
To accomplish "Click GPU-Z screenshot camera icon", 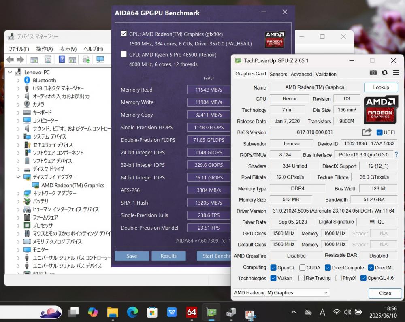I will tap(373, 73).
